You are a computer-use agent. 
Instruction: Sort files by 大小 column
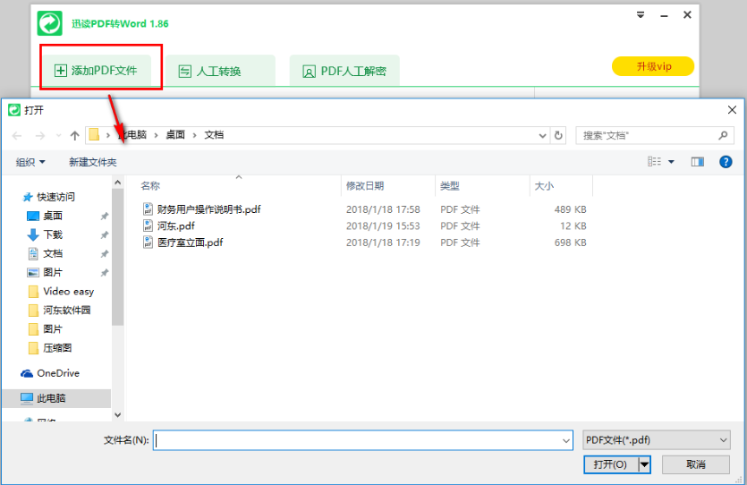click(x=544, y=186)
